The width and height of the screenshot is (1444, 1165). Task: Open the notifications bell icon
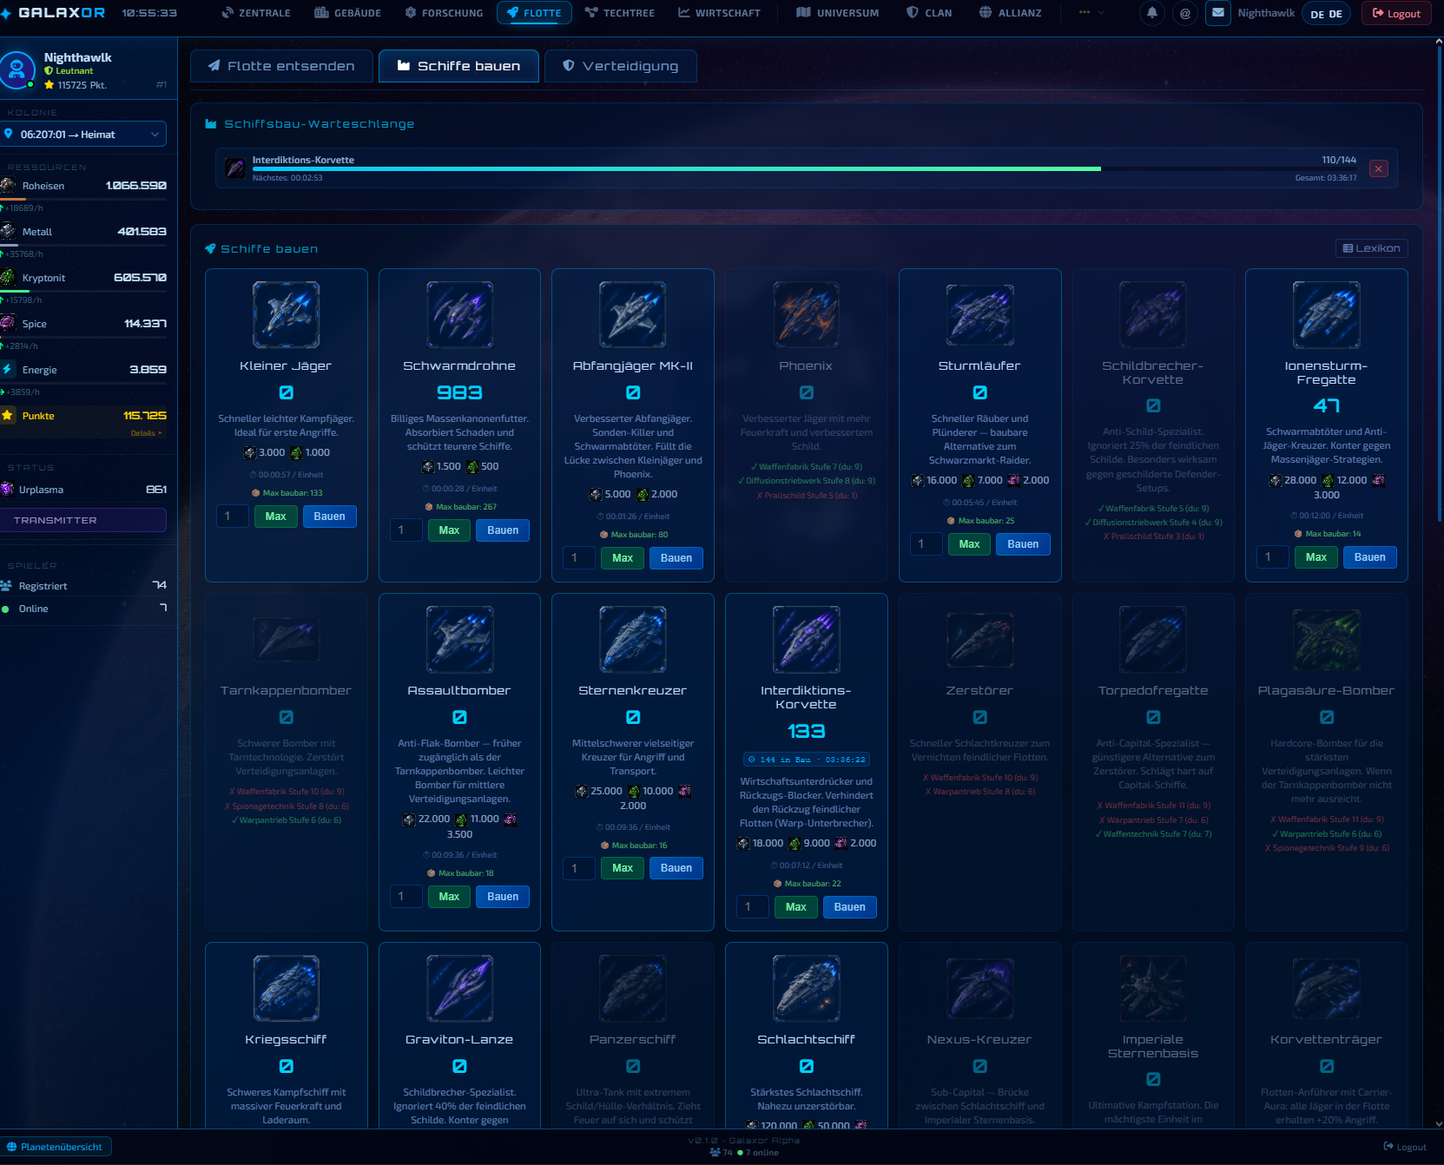[1151, 13]
